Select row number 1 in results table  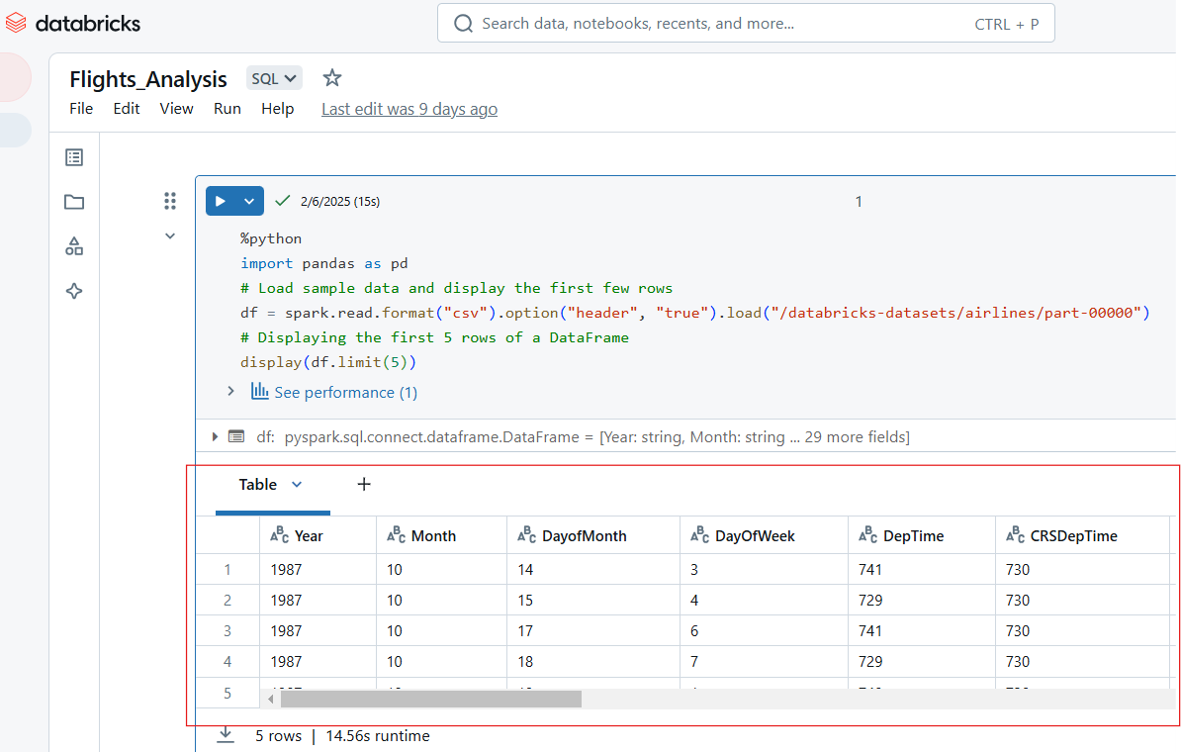coord(227,570)
